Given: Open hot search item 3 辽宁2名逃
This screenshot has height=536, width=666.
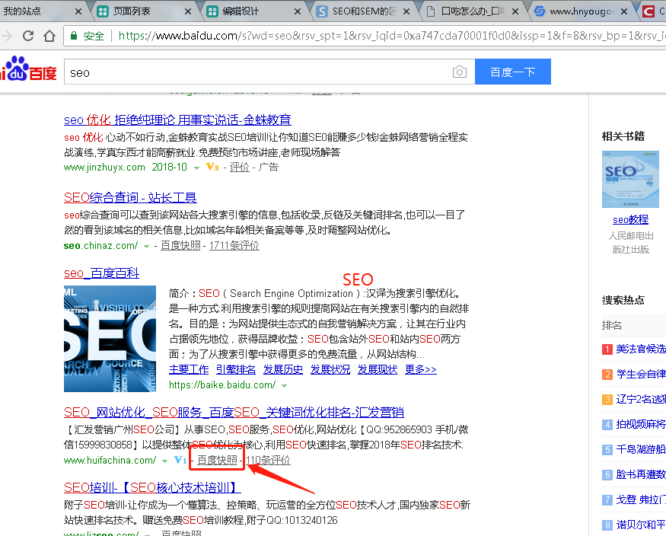Looking at the screenshot, I should tap(641, 399).
